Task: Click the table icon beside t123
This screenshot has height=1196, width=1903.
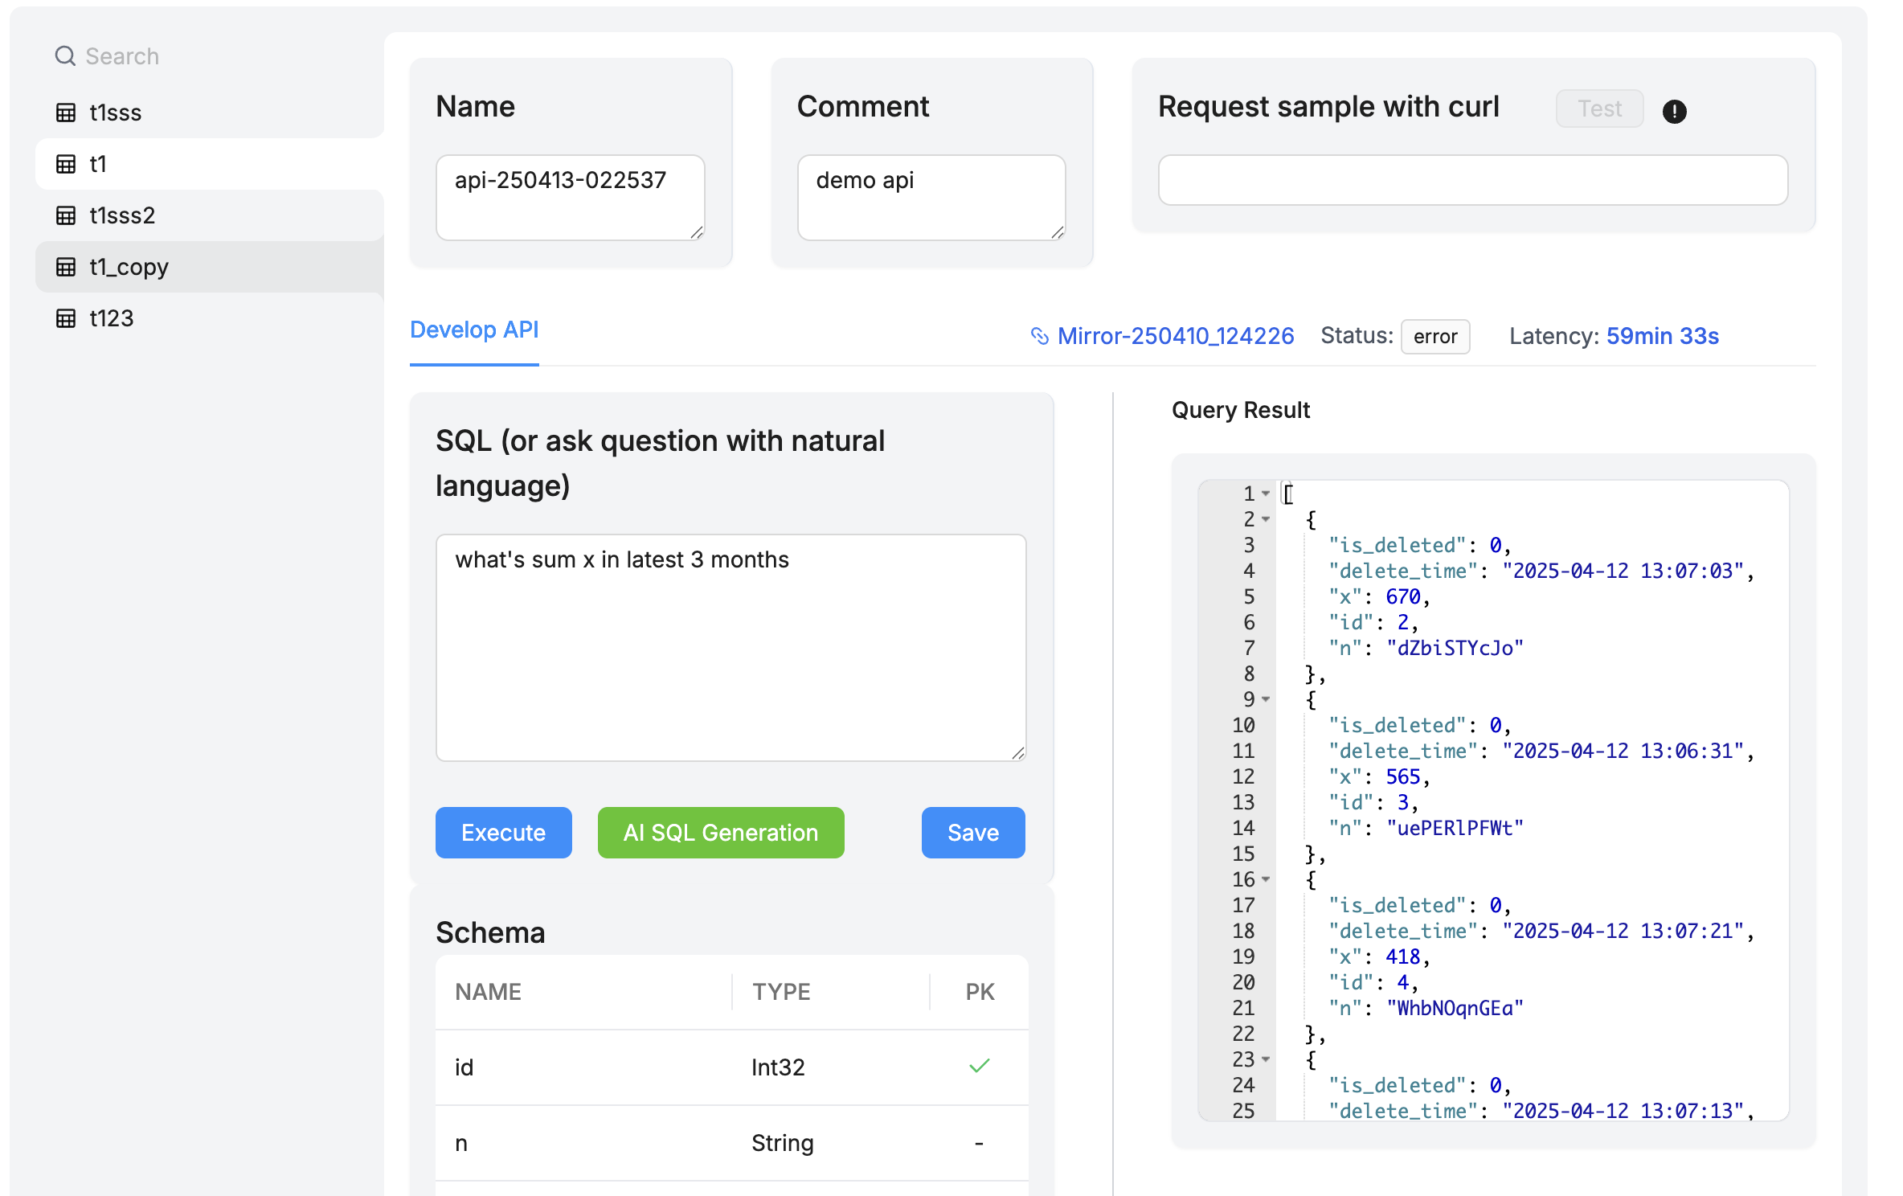Action: tap(66, 318)
